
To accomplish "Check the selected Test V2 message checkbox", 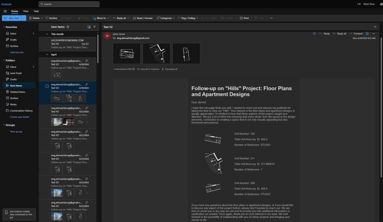I will 47,86.
